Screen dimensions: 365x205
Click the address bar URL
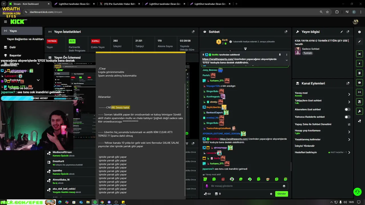pyautogui.click(x=46, y=12)
